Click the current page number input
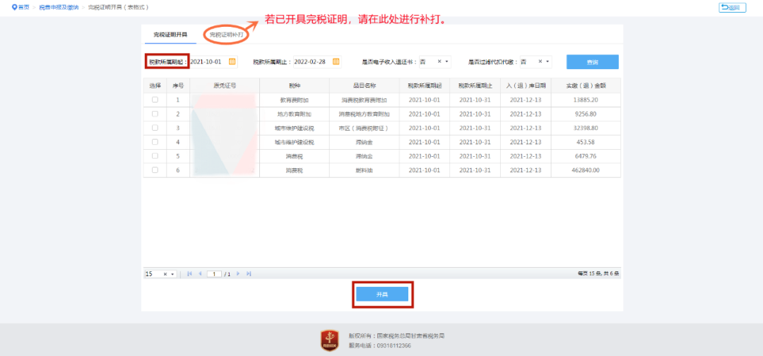763x356 pixels. click(x=214, y=274)
